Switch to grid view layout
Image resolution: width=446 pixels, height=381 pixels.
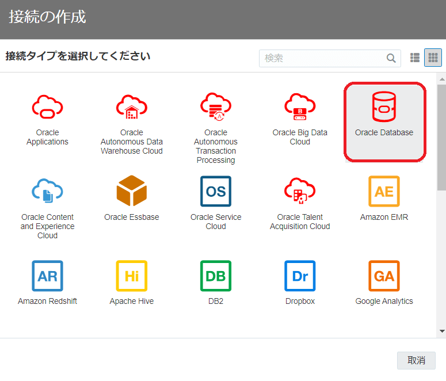coord(433,58)
